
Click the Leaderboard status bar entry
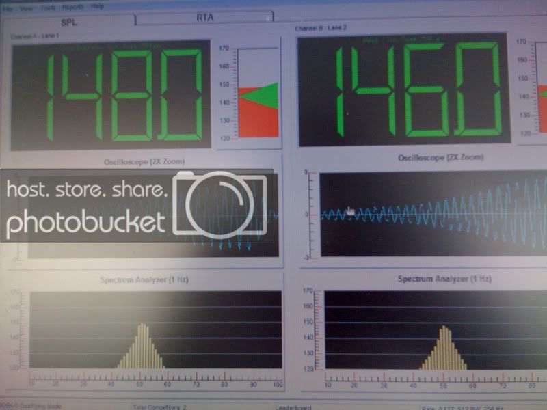pyautogui.click(x=293, y=407)
